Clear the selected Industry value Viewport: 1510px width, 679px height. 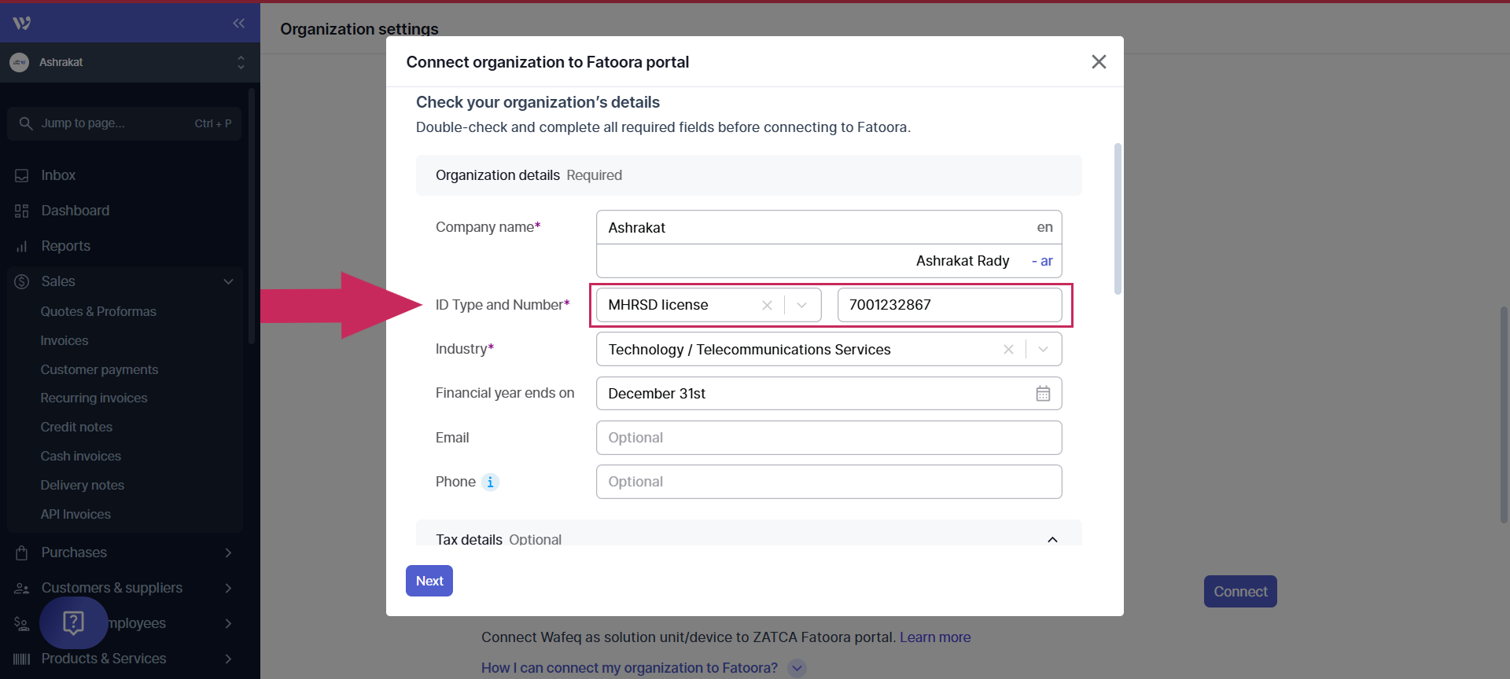[1008, 350]
